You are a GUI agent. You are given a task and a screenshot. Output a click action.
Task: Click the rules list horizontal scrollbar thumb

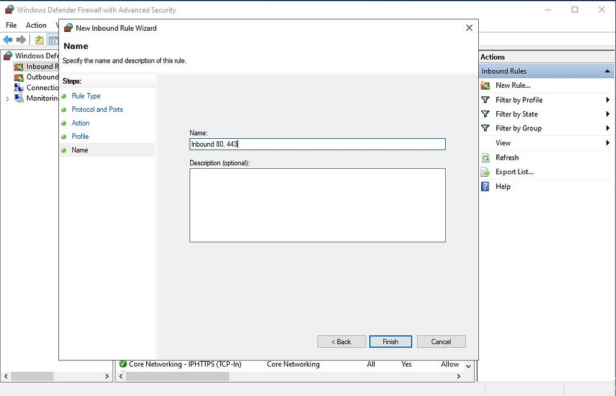click(x=177, y=376)
